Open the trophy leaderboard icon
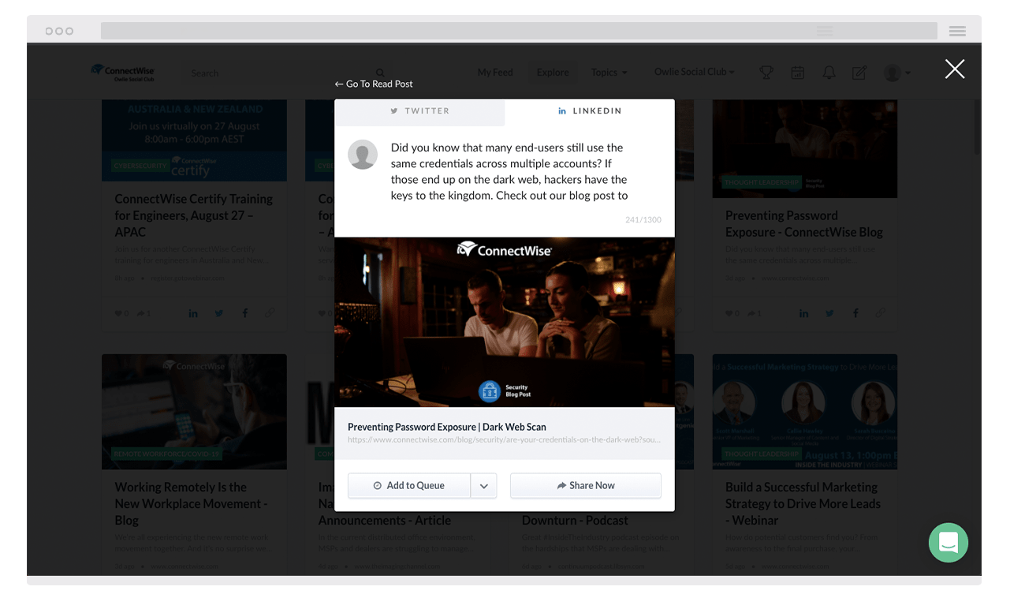Image resolution: width=1025 pixels, height=609 pixels. pos(766,73)
